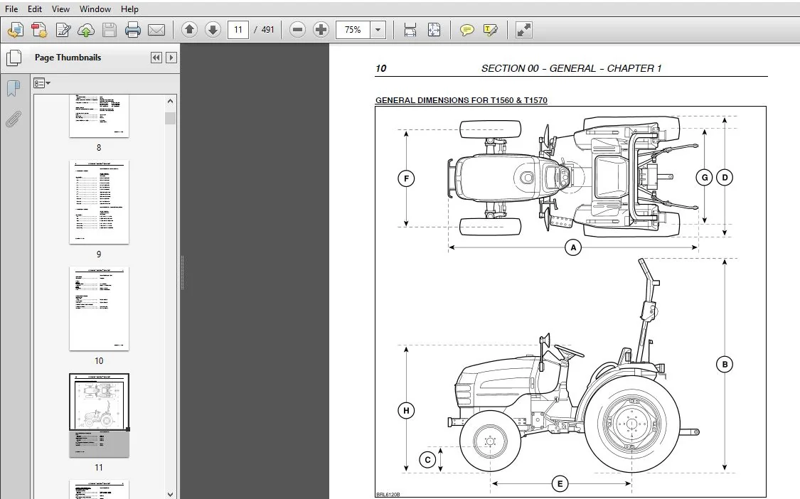Click the zoom percentage field showing 75%

tap(353, 30)
